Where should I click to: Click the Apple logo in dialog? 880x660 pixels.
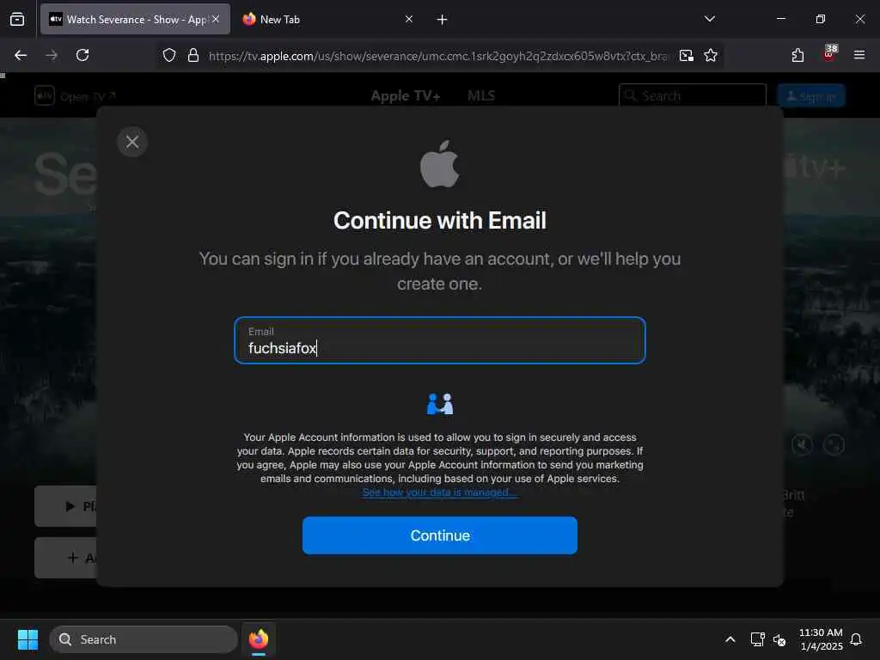[x=439, y=164]
